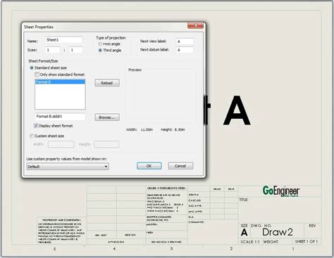Click the SIZE A cell in the title block

click(245, 231)
